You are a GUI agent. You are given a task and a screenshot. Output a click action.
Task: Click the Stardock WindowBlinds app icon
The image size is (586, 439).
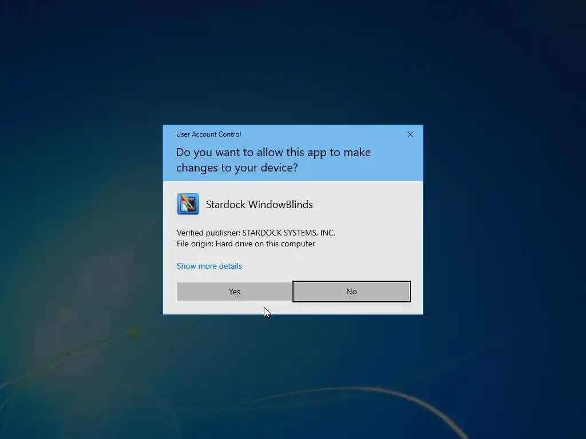pos(188,204)
